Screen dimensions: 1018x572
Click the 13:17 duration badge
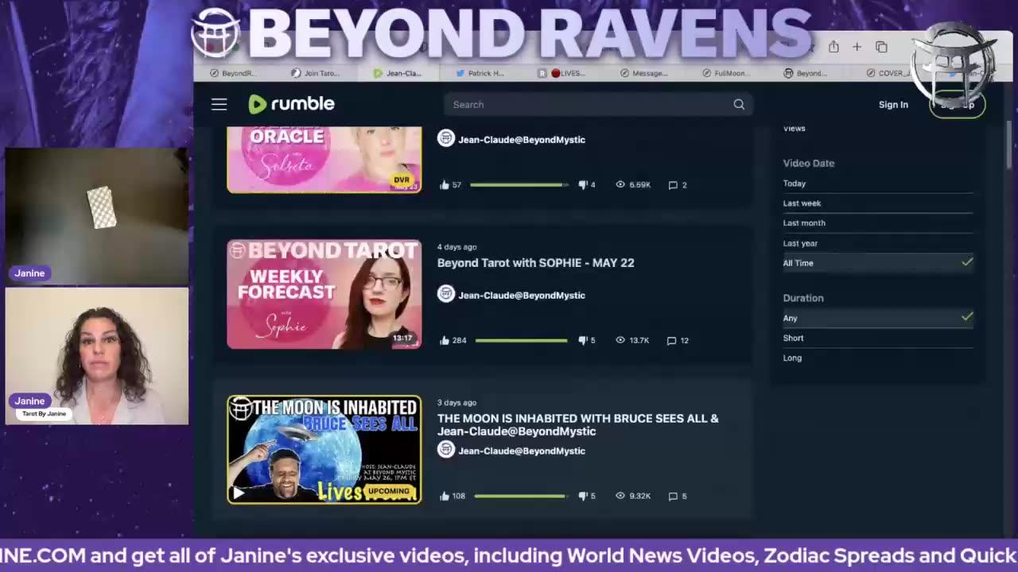pyautogui.click(x=402, y=338)
